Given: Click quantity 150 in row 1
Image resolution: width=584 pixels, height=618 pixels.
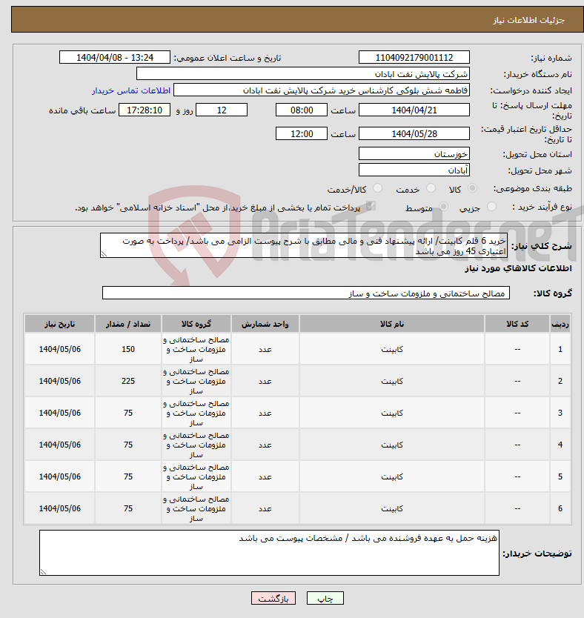Looking at the screenshot, I should pos(128,349).
